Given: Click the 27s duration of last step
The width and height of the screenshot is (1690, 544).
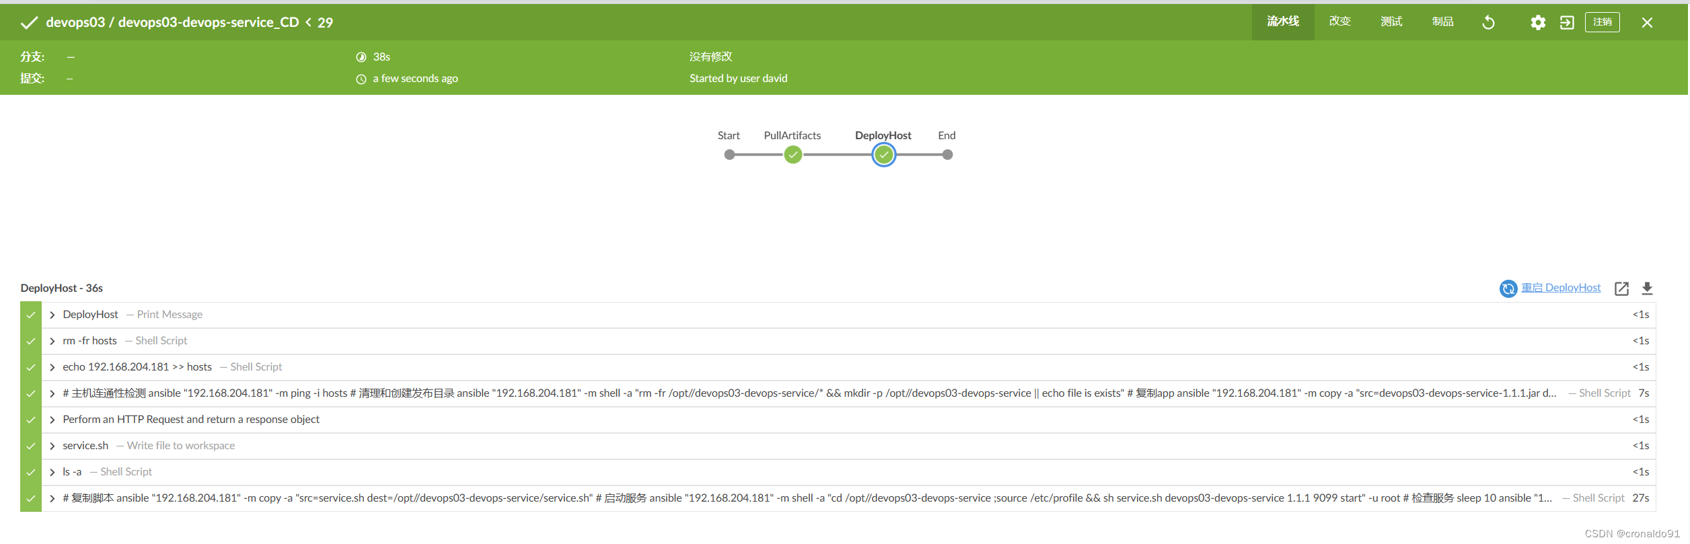Looking at the screenshot, I should click(x=1640, y=498).
